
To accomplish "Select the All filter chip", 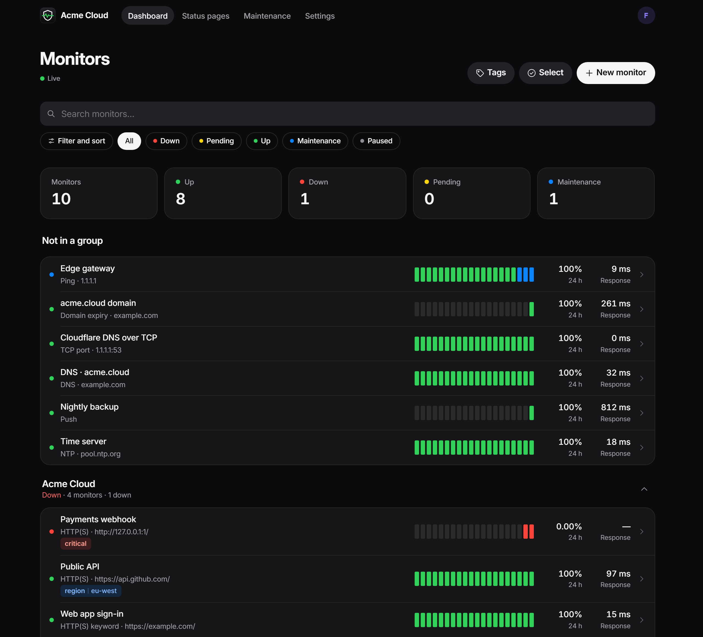I will [129, 141].
